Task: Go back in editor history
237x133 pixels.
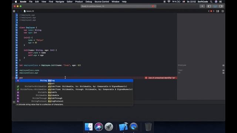Action: click(18, 11)
